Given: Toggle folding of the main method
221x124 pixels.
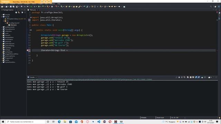Looking at the screenshot, I should tap(31, 30).
